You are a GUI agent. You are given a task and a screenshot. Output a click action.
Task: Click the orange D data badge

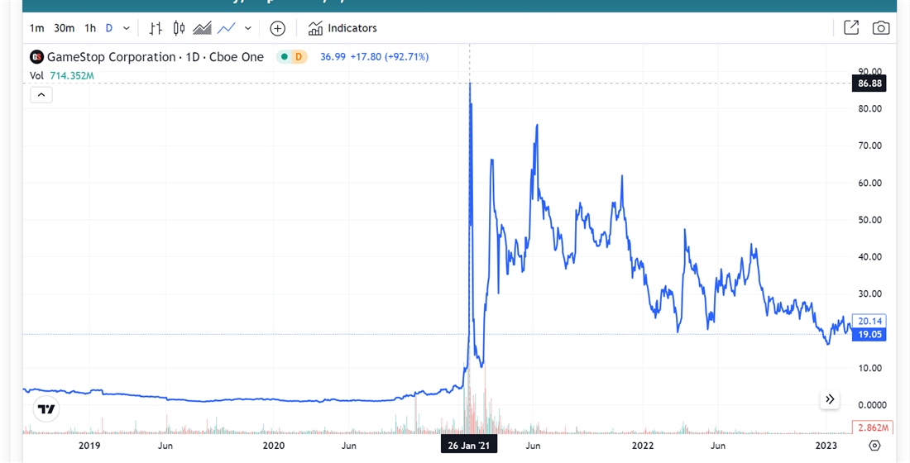coord(299,57)
